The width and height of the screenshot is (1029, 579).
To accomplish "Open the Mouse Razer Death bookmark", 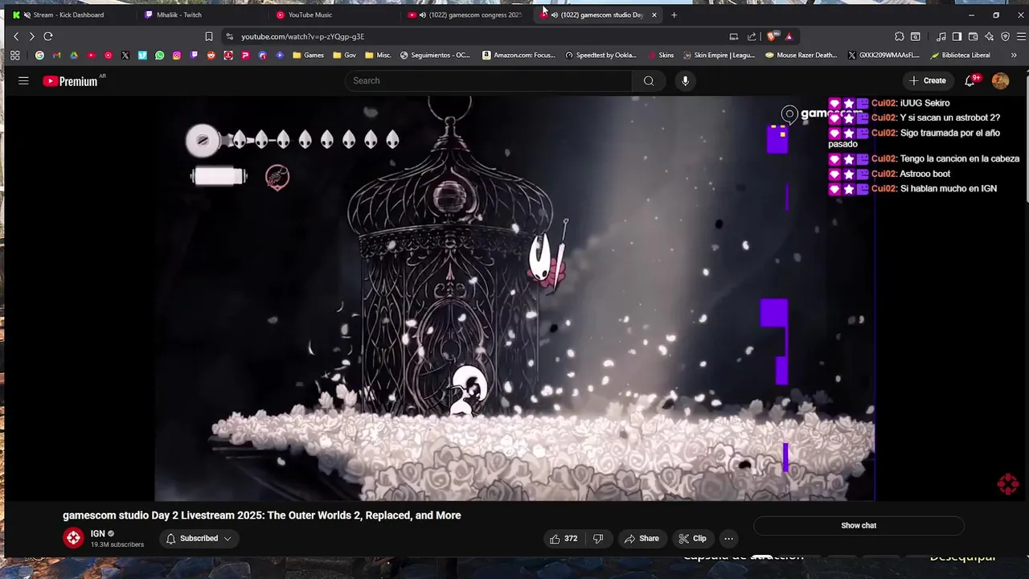I will point(801,55).
